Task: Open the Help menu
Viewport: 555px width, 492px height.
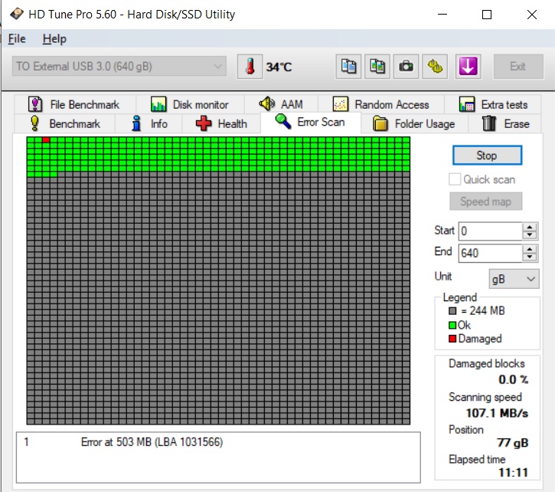Action: click(x=54, y=38)
